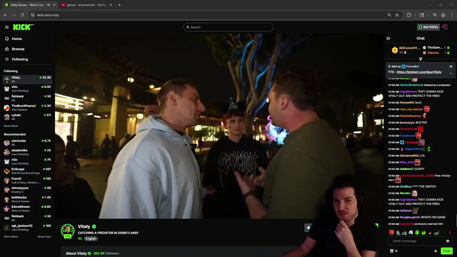The width and height of the screenshot is (457, 257).
Task: Close the YouTube browser tab
Action: pyautogui.click(x=111, y=5)
